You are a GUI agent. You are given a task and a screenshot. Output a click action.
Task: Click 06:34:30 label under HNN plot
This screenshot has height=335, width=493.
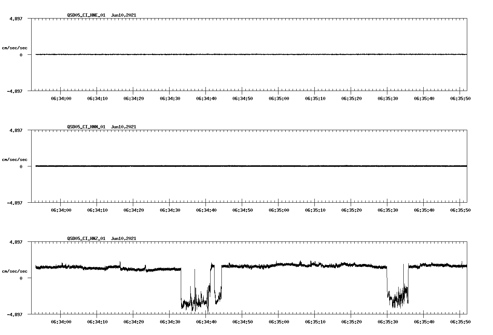point(170,210)
